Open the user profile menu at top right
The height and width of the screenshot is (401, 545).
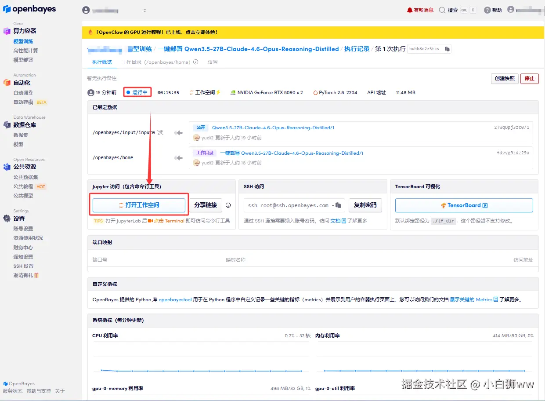tap(525, 10)
